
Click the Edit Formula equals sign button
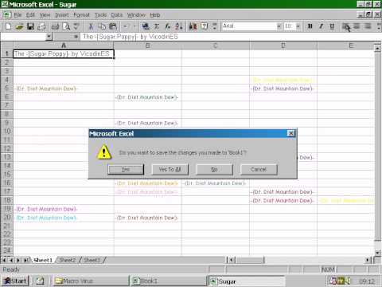click(76, 37)
